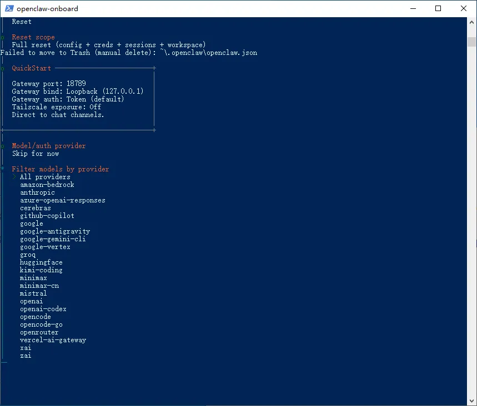The height and width of the screenshot is (406, 477).
Task: Click the Tailscale exposure: Off line
Action: pos(57,107)
